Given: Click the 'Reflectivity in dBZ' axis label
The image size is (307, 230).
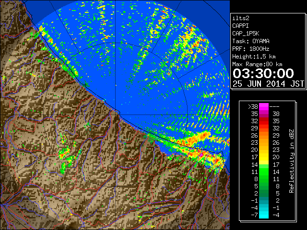Looking at the screenshot, I should [x=292, y=161].
